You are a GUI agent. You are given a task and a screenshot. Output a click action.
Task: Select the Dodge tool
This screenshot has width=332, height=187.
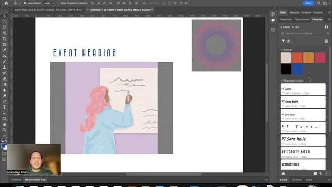[4, 96]
